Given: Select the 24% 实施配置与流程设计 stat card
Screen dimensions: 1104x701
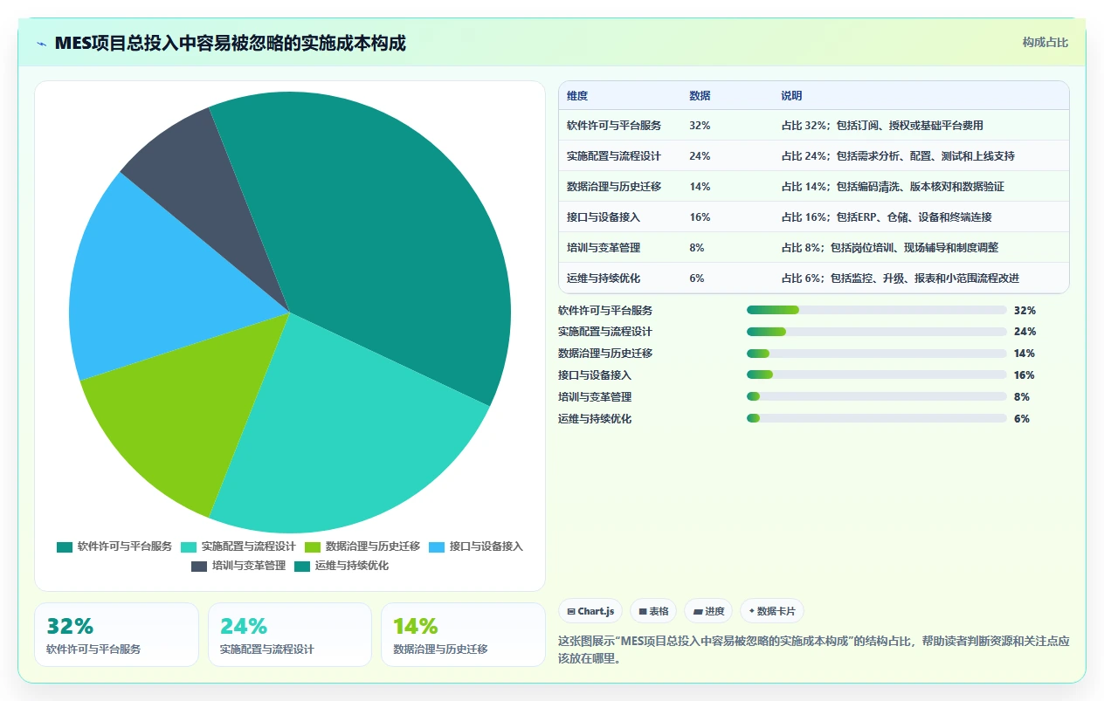Looking at the screenshot, I should [x=290, y=635].
